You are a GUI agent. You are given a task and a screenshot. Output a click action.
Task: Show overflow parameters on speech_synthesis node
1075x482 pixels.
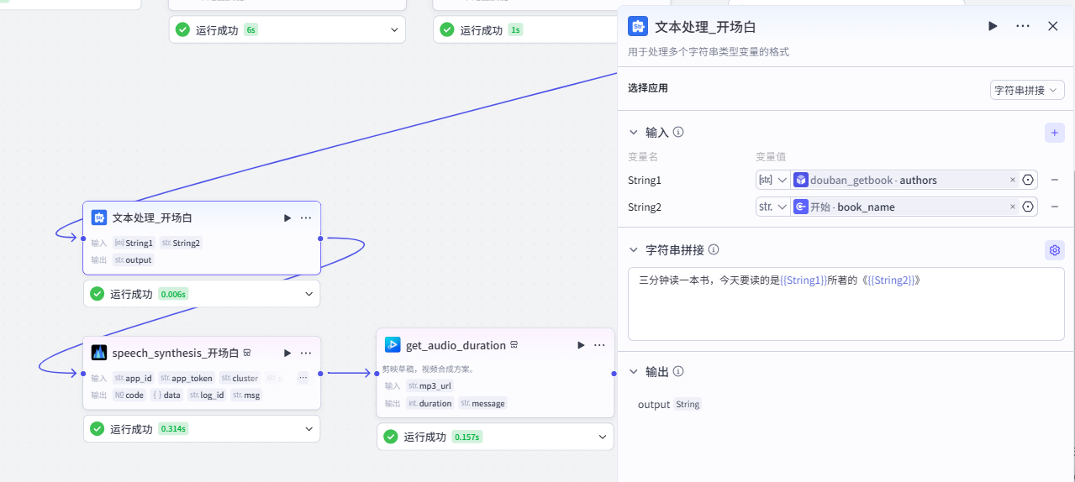pyautogui.click(x=303, y=378)
